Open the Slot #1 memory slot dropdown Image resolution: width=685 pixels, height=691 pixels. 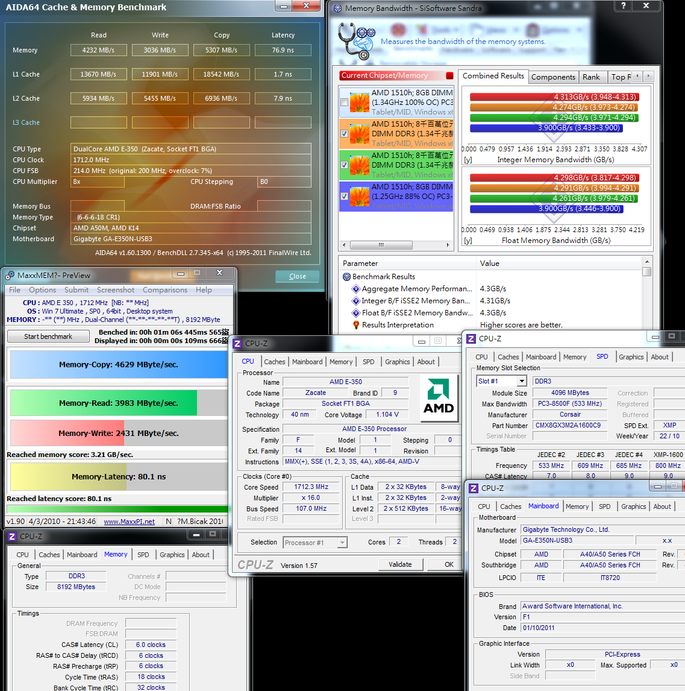(522, 381)
